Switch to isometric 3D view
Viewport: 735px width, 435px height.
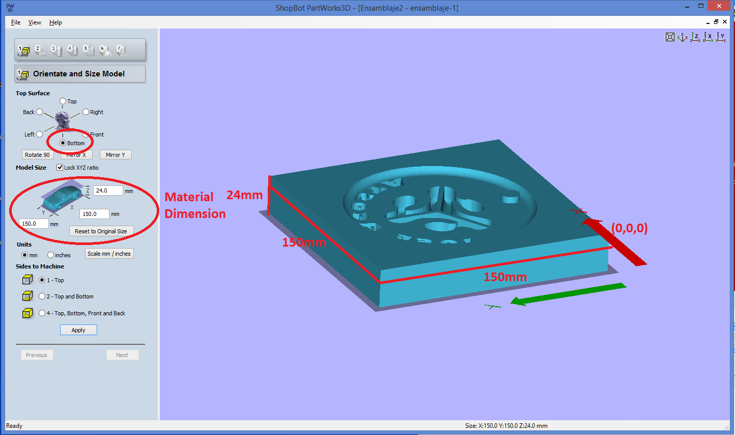pyautogui.click(x=683, y=37)
